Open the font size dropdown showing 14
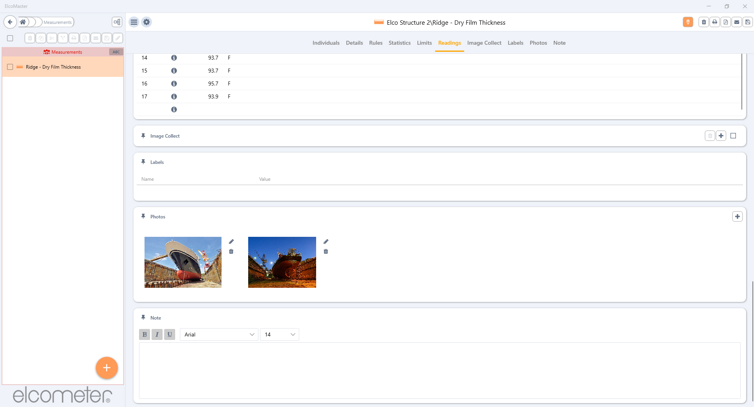Viewport: 754px width, 407px height. 279,334
